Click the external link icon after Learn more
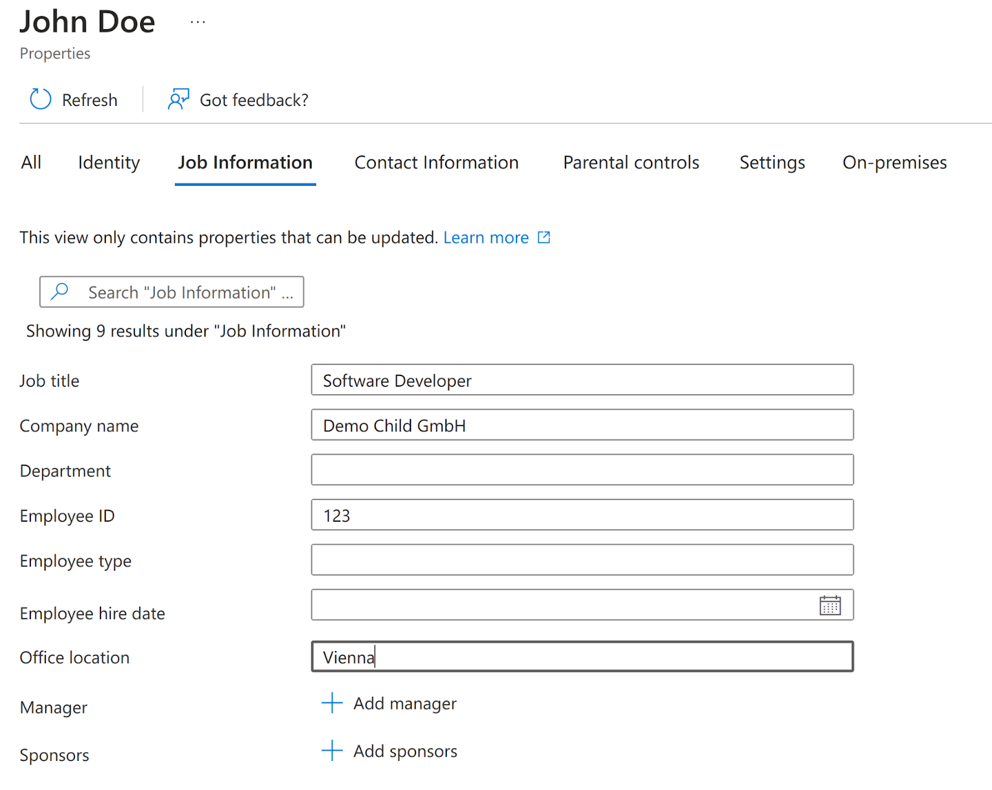The image size is (992, 790). click(x=544, y=237)
